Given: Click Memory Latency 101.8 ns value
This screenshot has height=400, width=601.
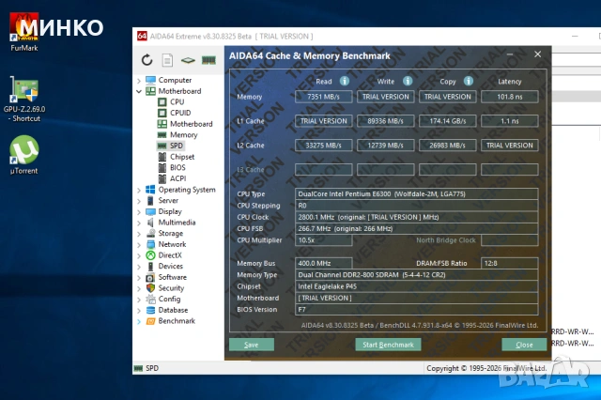Looking at the screenshot, I should pos(509,97).
